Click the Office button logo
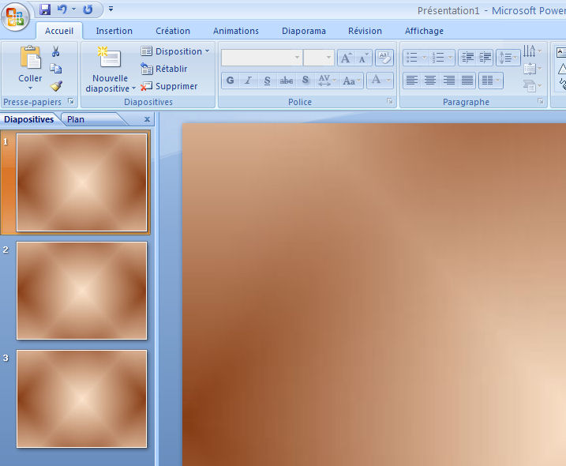This screenshot has height=466, width=566. click(15, 17)
